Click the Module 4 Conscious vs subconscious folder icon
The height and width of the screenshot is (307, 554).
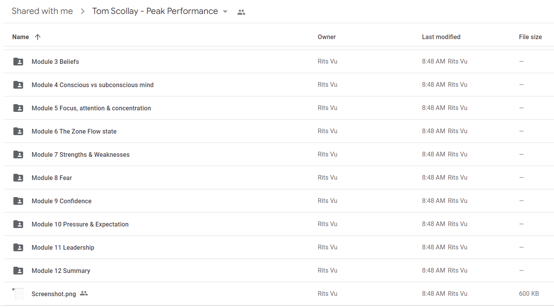[x=18, y=85]
